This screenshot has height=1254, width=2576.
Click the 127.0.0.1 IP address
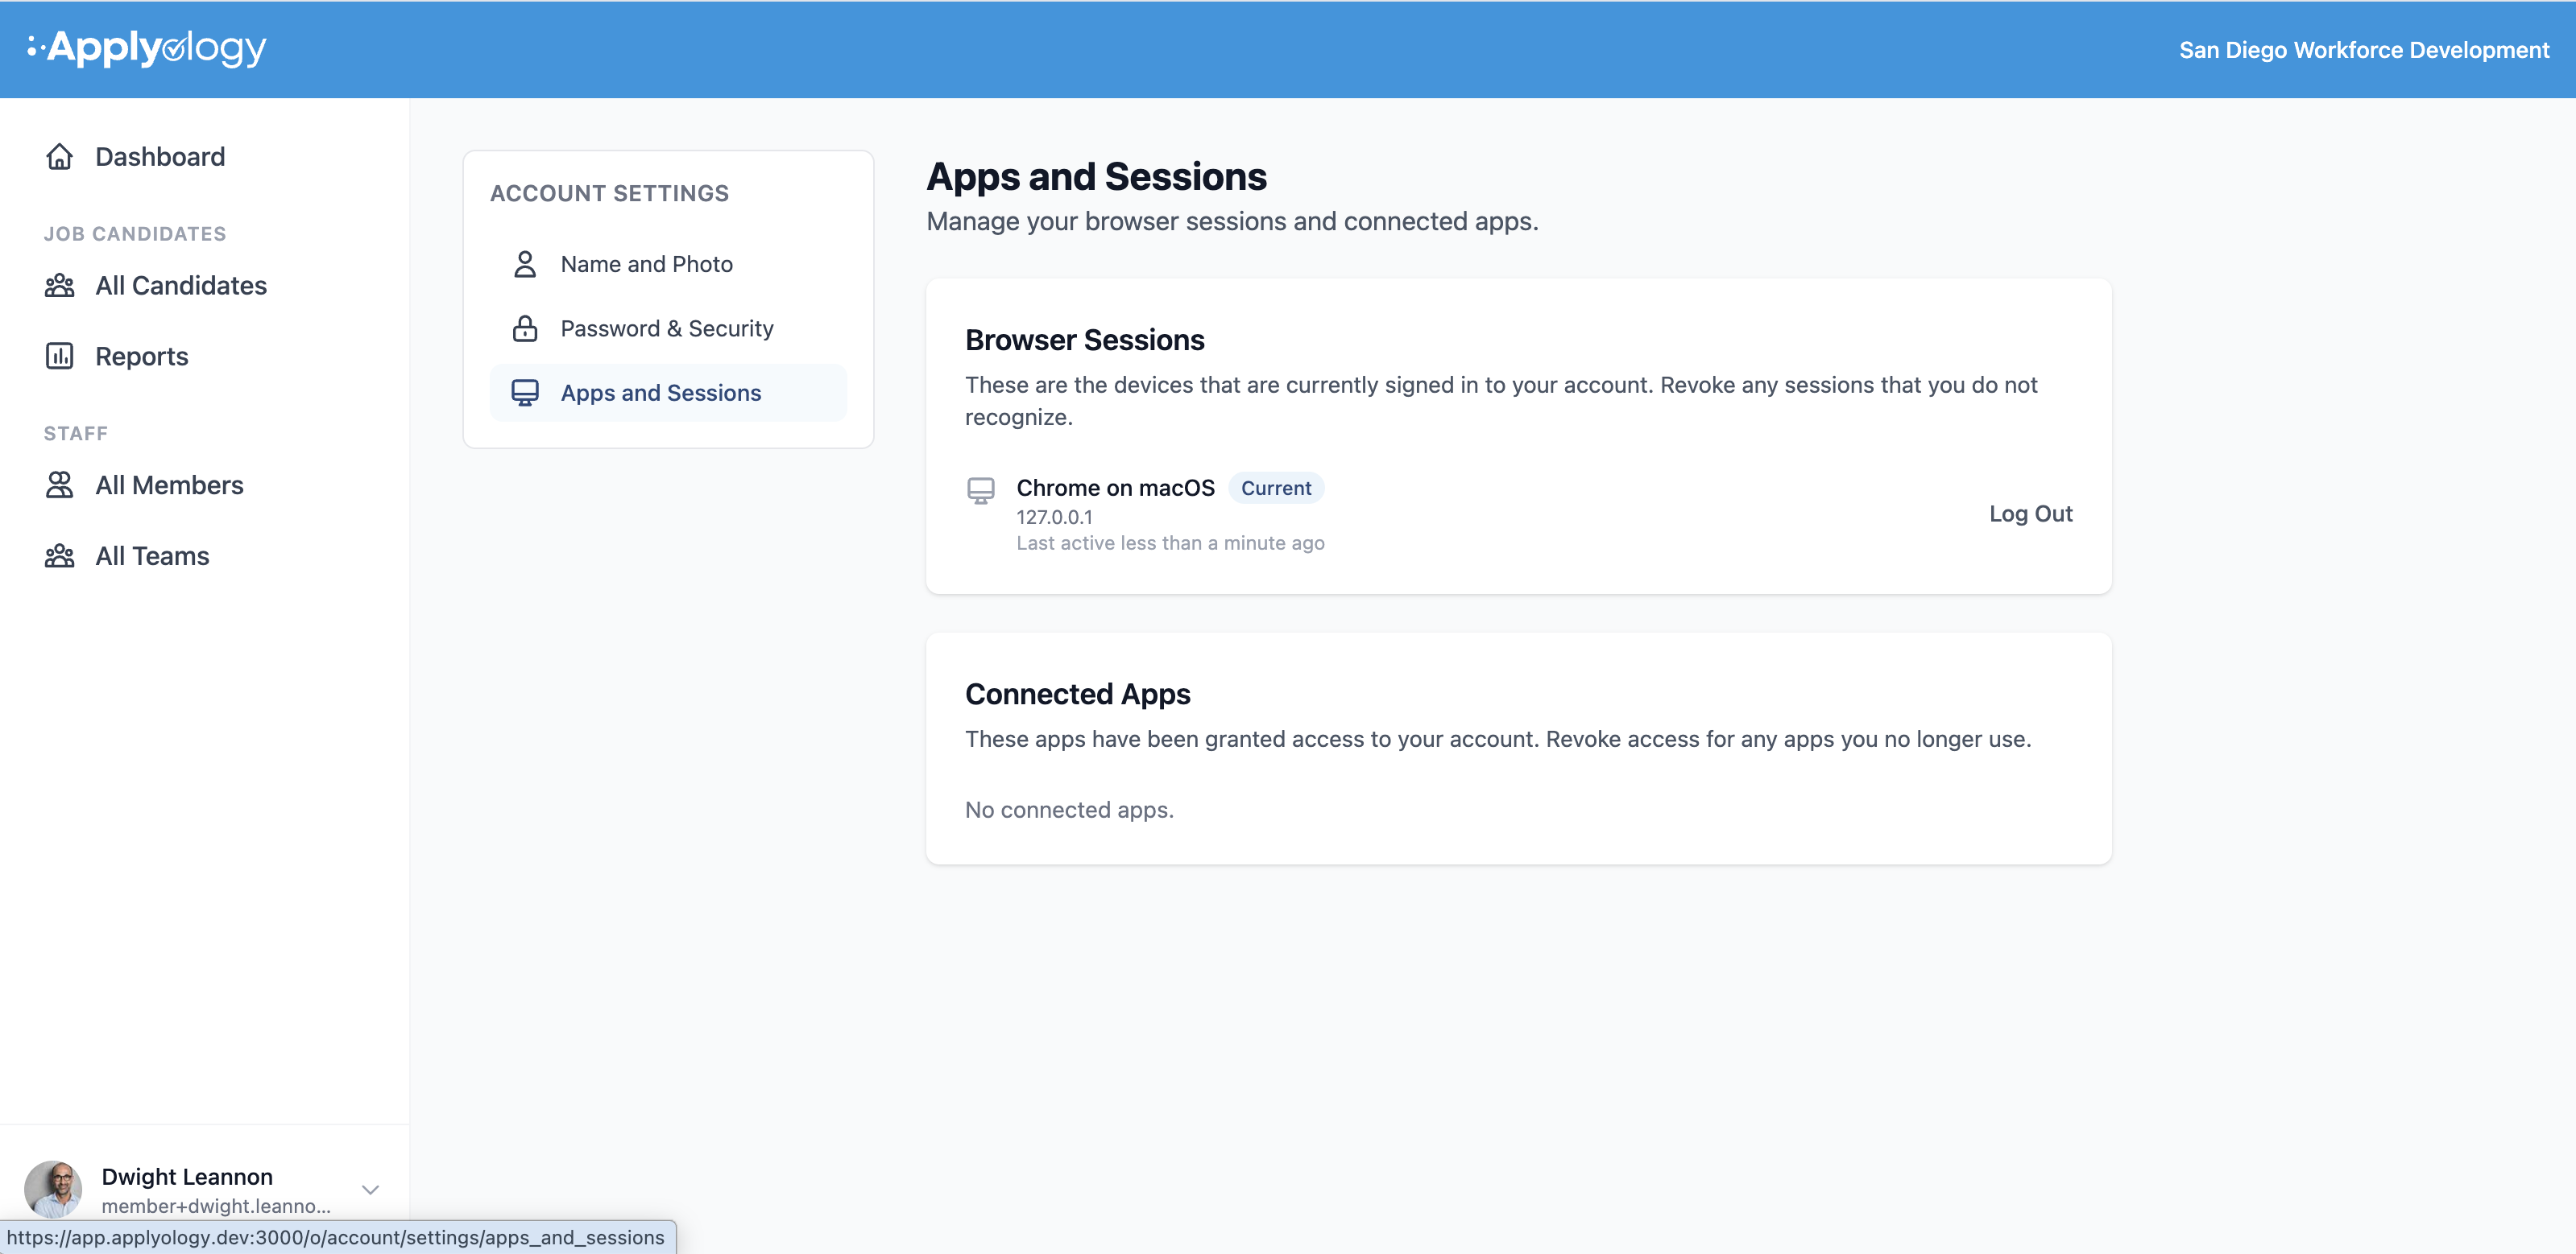tap(1054, 517)
